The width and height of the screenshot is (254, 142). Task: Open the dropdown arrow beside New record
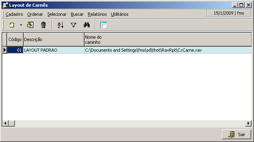(x=21, y=25)
